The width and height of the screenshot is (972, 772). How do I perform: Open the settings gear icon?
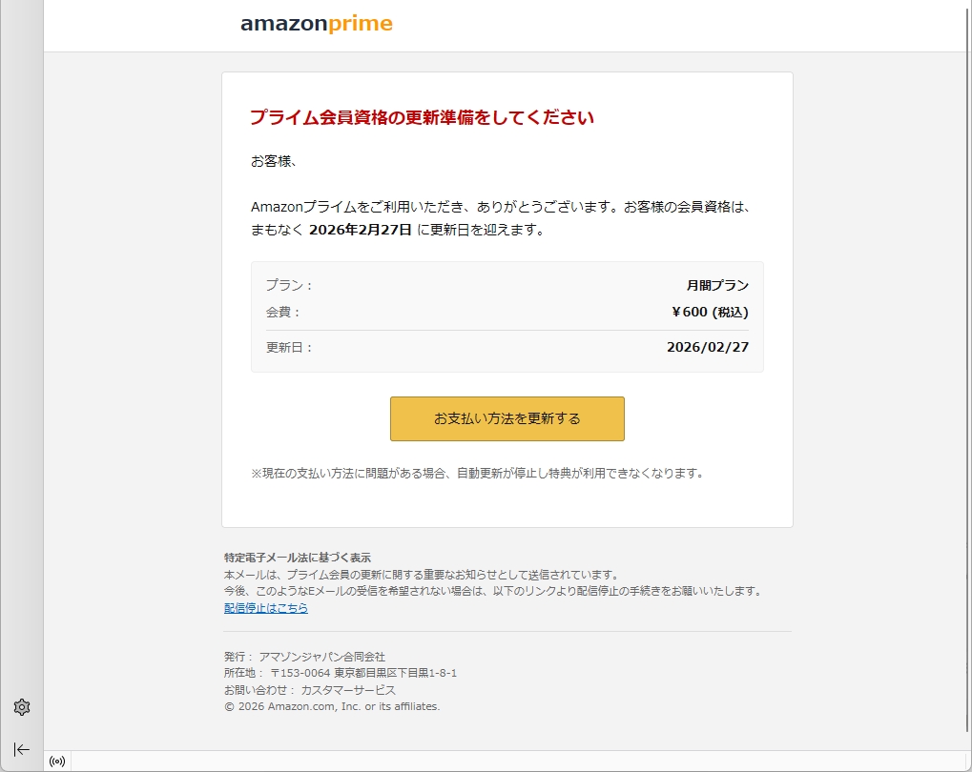coord(22,707)
